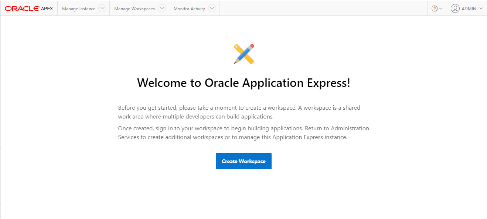Open the help question mark menu
Image resolution: width=487 pixels, height=219 pixels.
437,8
